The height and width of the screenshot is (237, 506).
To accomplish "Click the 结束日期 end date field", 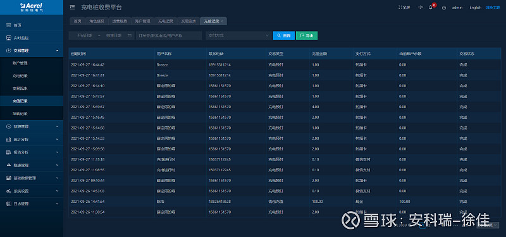I will (114, 36).
